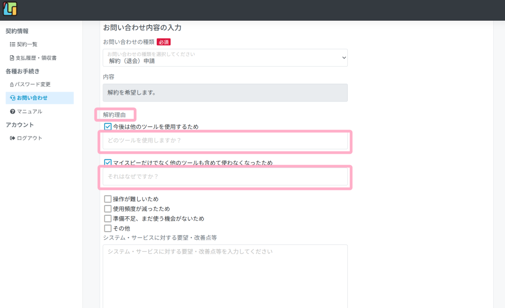The height and width of the screenshot is (308, 505).
Task: Click the システム・サービスに対する要望 textarea
Action: tap(225, 276)
